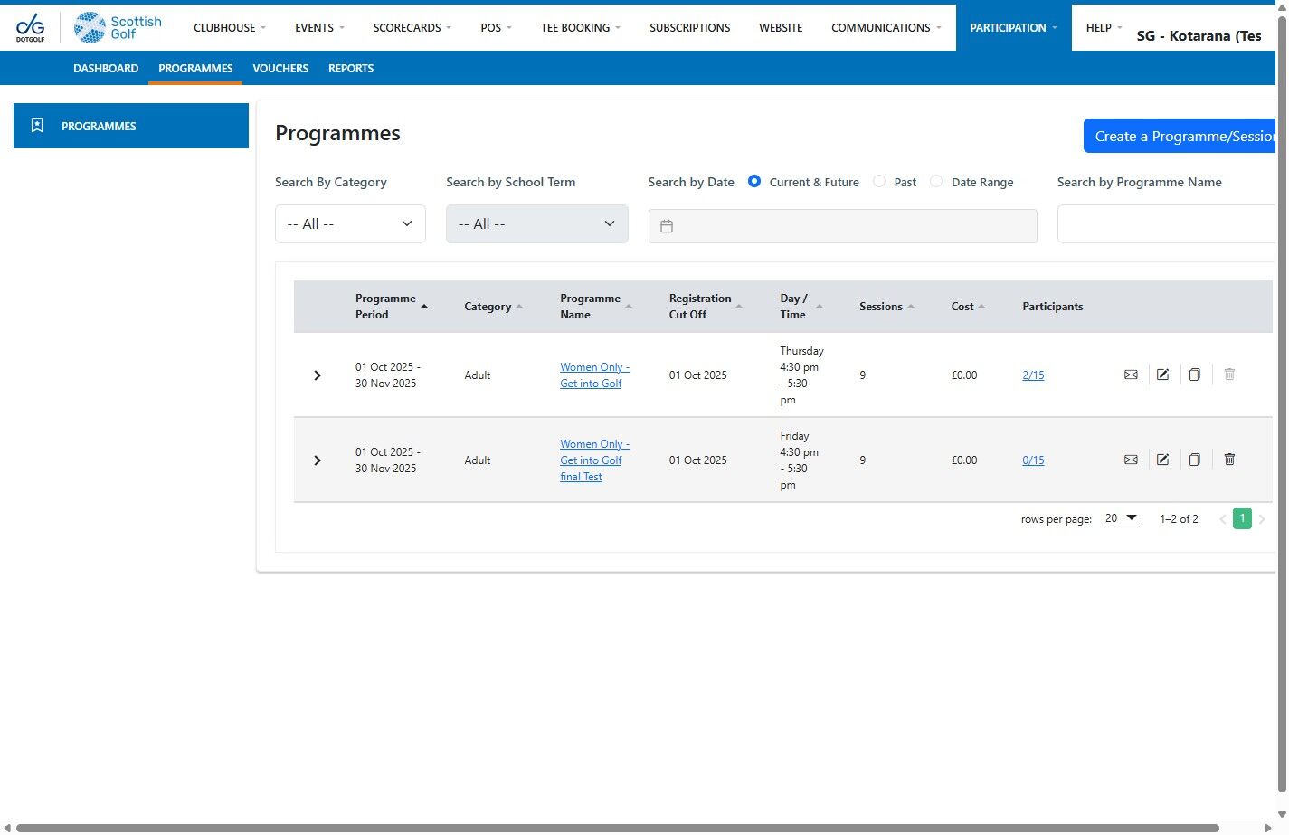The width and height of the screenshot is (1289, 835).
Task: Edit the Thursday Women Only programme
Action: pyautogui.click(x=1162, y=375)
